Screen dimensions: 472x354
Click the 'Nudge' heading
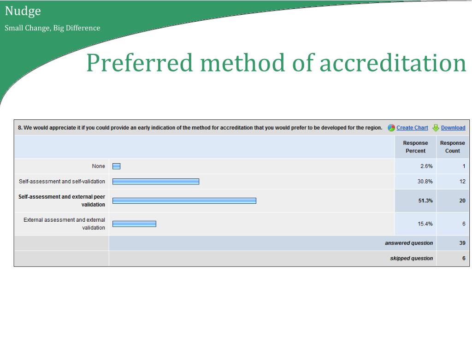click(x=23, y=11)
